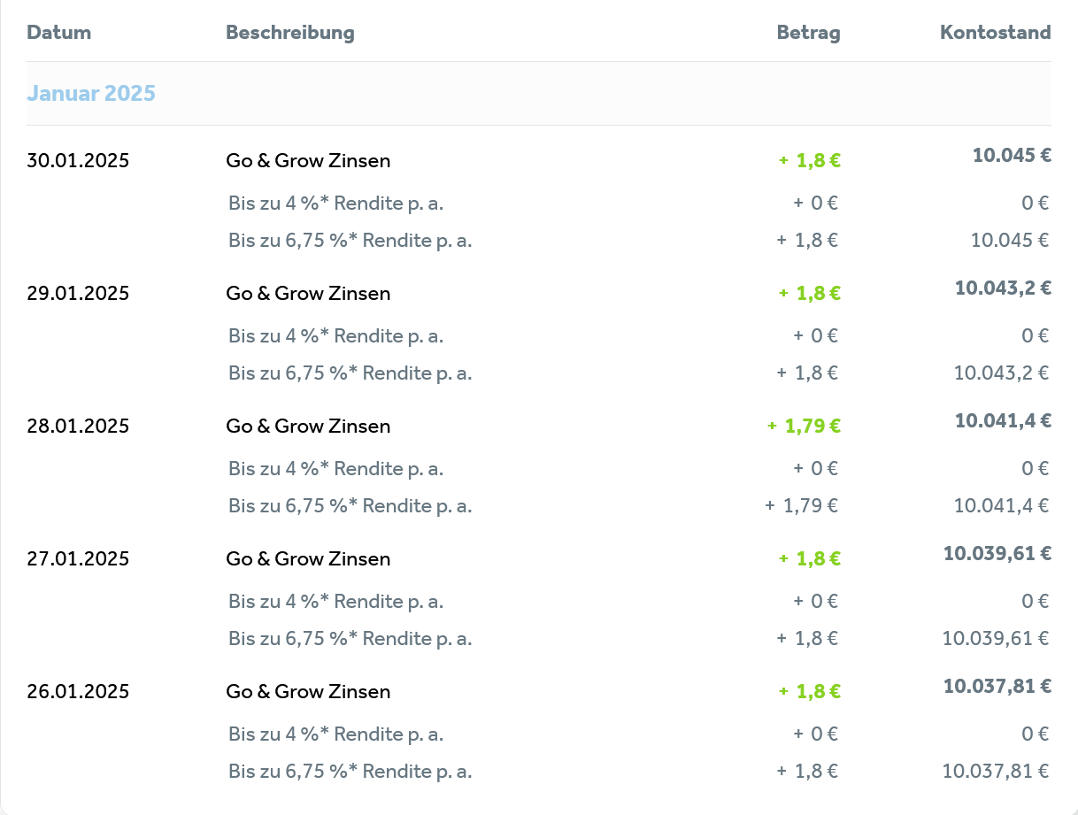Open the 30.01.2025 Go & Grow Zinsen entry
This screenshot has height=815, width=1078.
tap(539, 160)
